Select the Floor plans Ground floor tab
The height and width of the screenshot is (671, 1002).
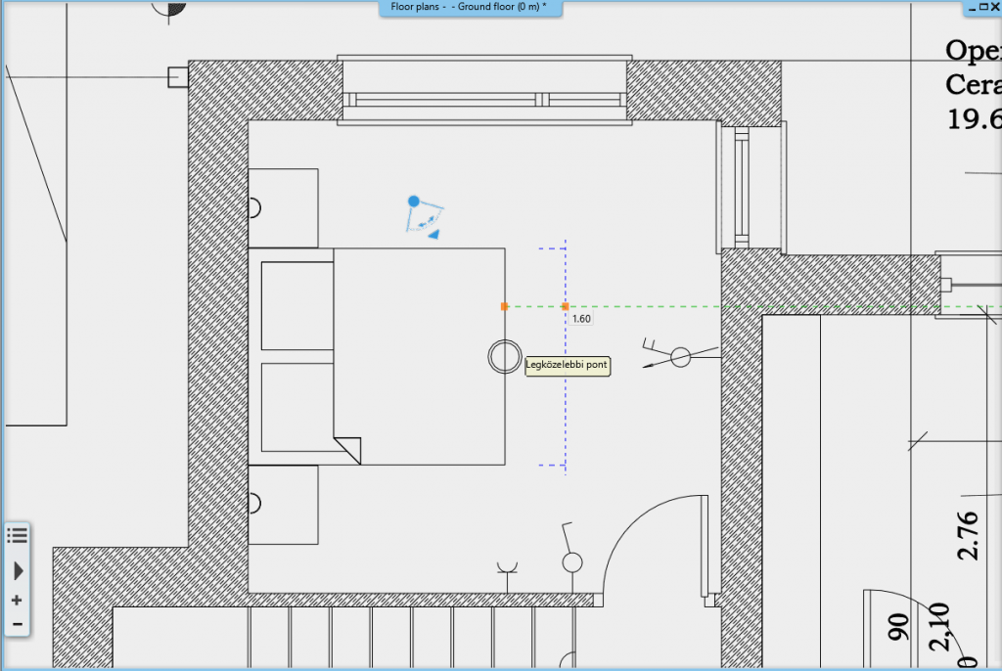[470, 7]
